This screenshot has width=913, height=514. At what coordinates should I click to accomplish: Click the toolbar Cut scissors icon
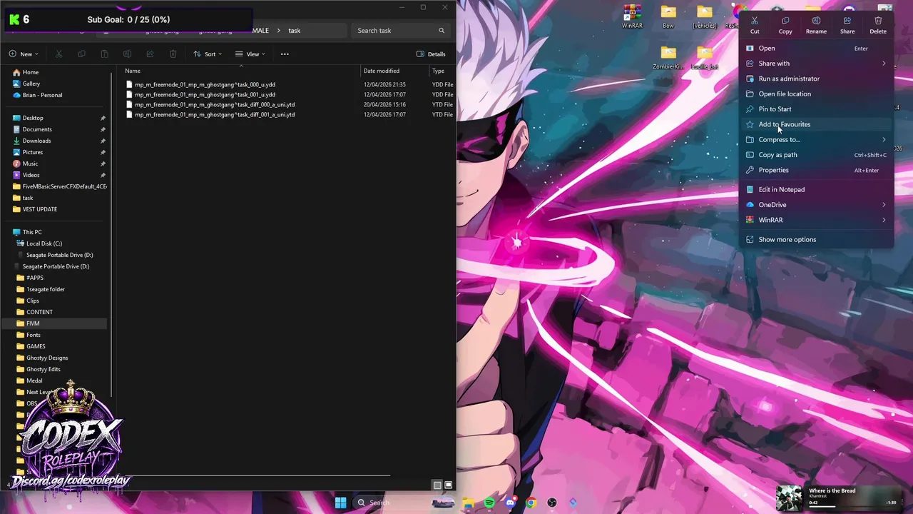tap(58, 54)
